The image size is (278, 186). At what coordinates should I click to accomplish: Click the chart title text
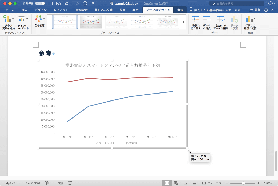point(113,65)
